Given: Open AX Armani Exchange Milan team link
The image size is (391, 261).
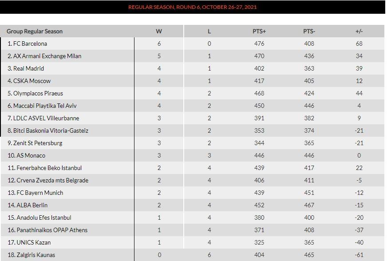Looking at the screenshot, I should [44, 56].
